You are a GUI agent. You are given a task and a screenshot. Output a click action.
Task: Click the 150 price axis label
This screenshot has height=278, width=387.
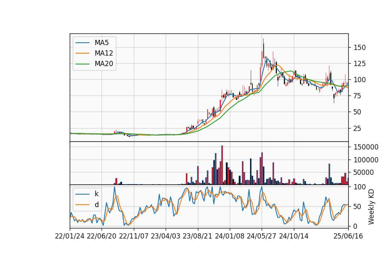coord(360,48)
